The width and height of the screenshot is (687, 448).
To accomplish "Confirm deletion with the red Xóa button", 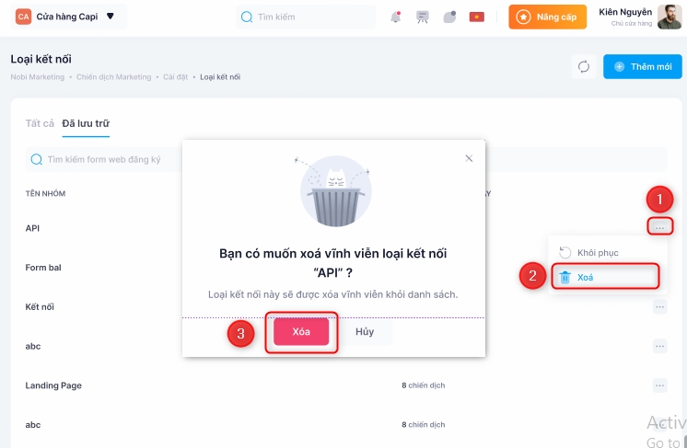I will tap(301, 331).
